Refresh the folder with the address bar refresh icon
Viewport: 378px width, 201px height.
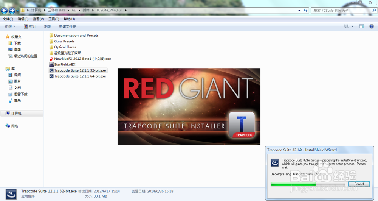click(x=305, y=10)
